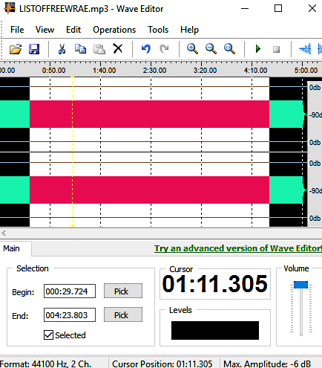Pick the selection End time
322x368 pixels.
click(x=123, y=314)
